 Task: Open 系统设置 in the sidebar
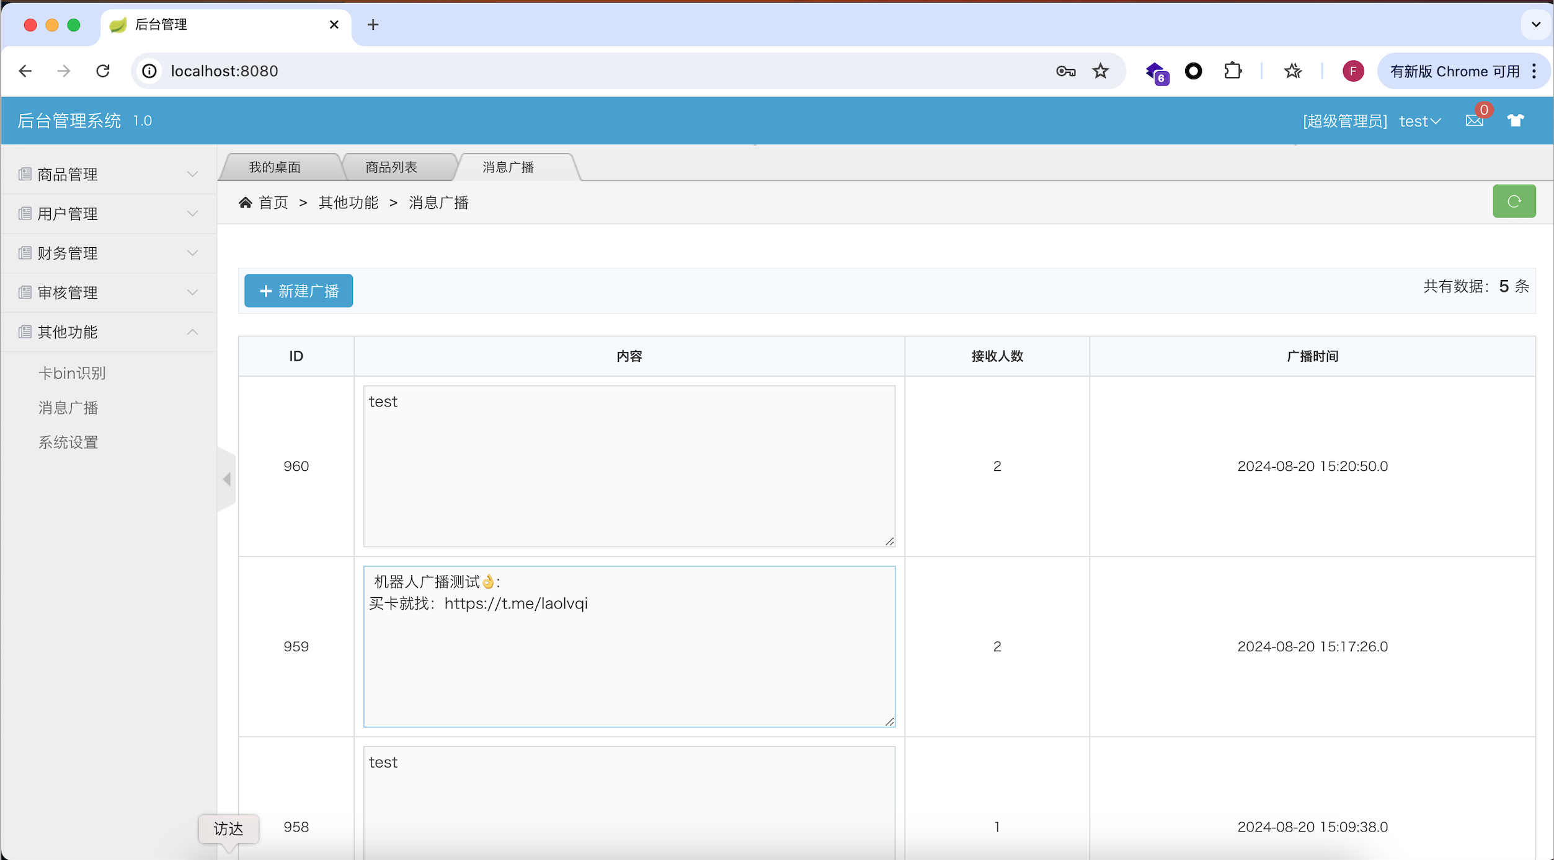tap(68, 442)
